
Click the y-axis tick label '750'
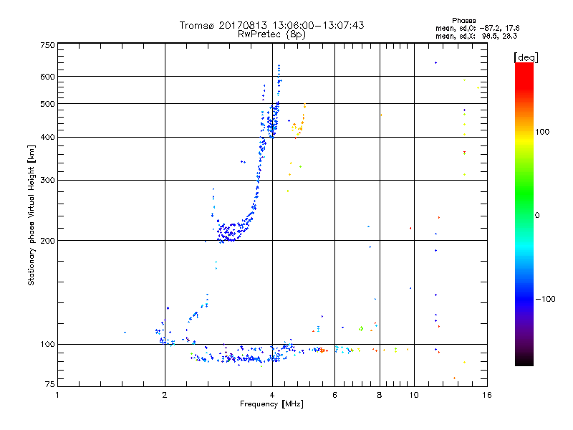48,45
